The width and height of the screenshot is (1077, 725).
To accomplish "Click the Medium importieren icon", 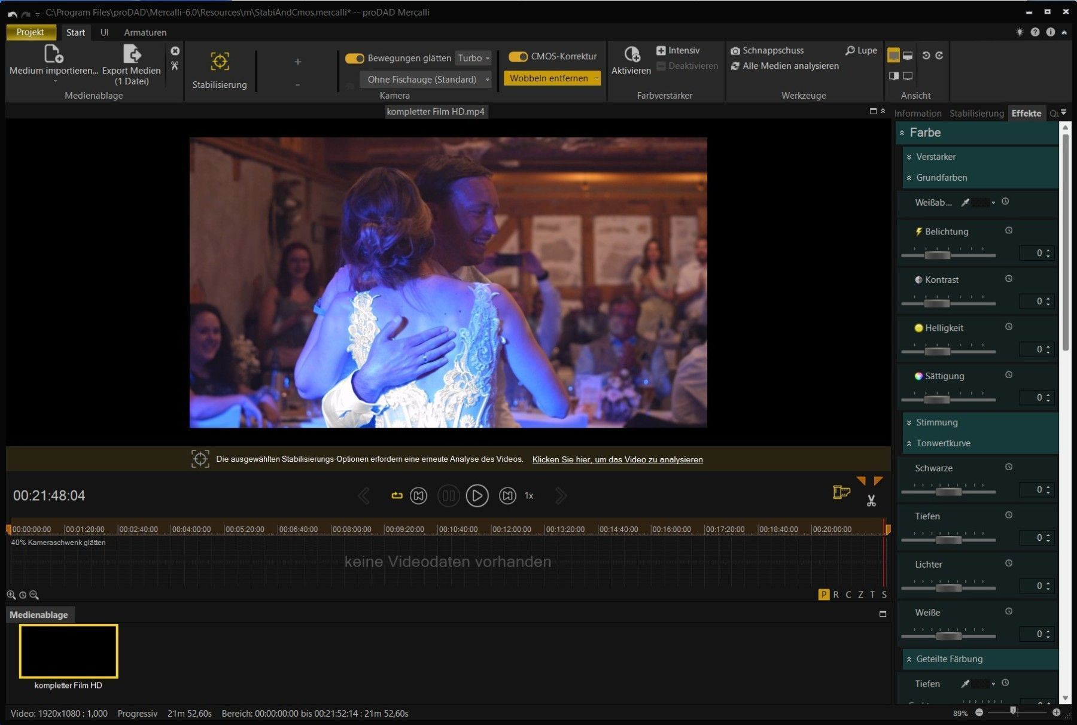I will [x=53, y=54].
